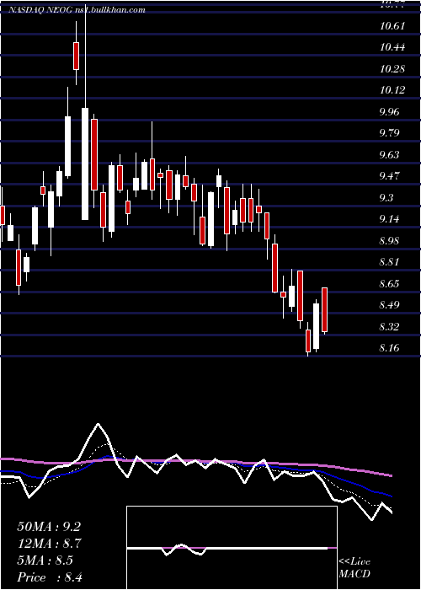Click the NASDAQ NEOG ns1.bullkhan.com chart title
421x590 pixels.
click(x=77, y=10)
